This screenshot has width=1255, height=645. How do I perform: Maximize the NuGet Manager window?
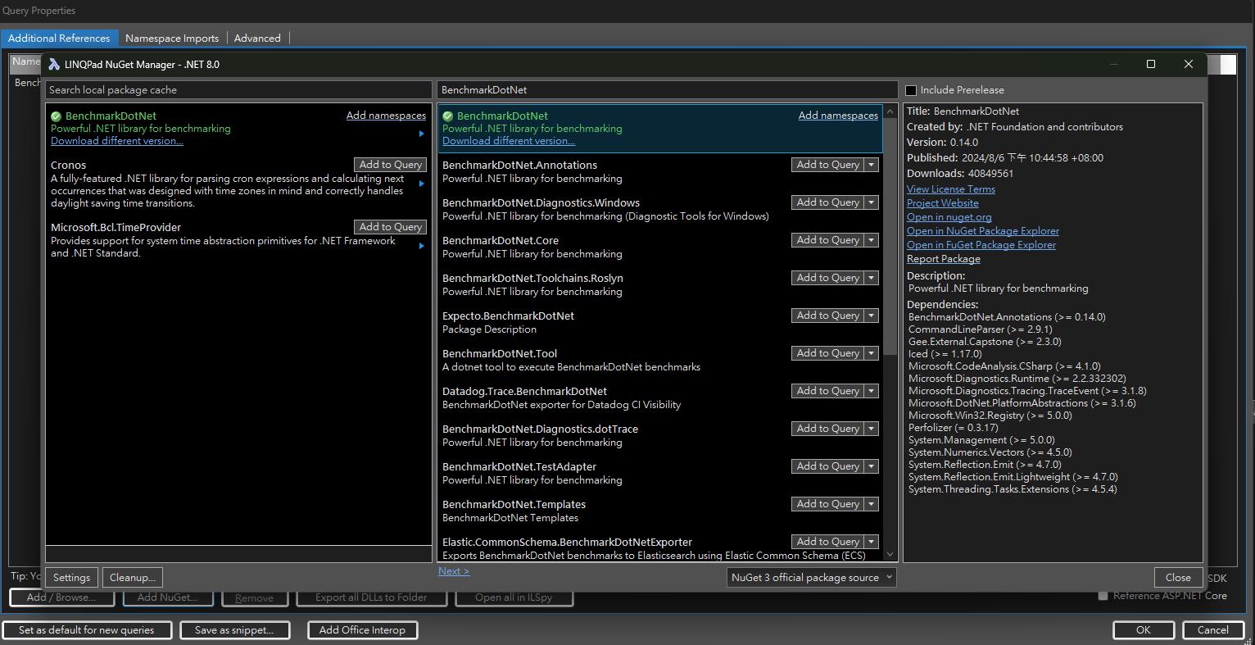click(1150, 64)
